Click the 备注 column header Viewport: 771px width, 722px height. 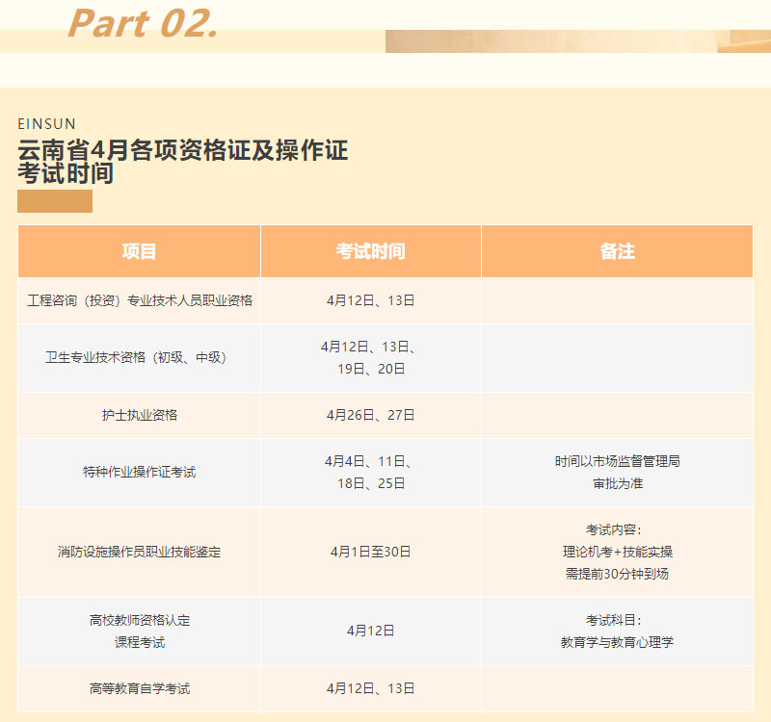pos(617,251)
